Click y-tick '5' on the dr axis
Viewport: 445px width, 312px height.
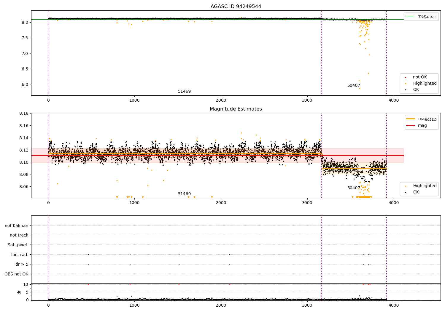pyautogui.click(x=27, y=292)
